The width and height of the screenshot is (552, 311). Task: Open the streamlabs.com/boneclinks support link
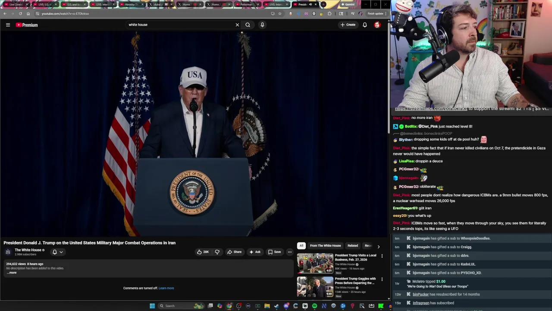tap(431, 108)
